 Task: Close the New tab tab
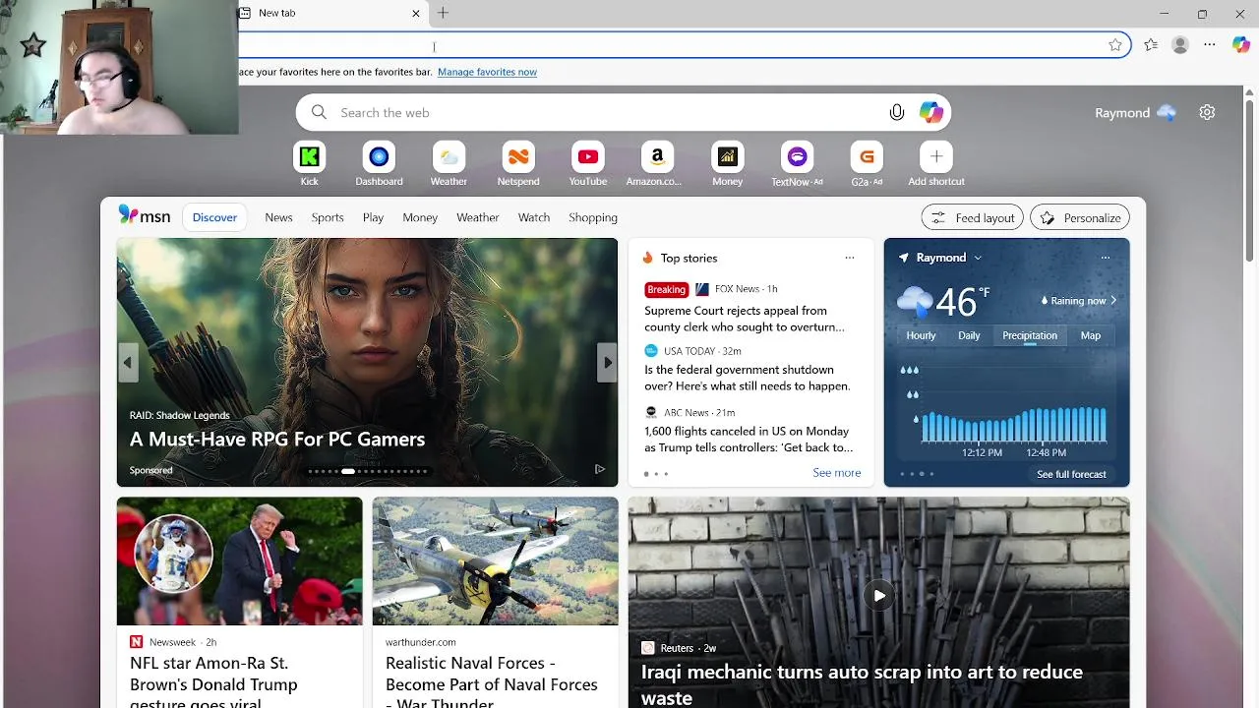click(416, 13)
